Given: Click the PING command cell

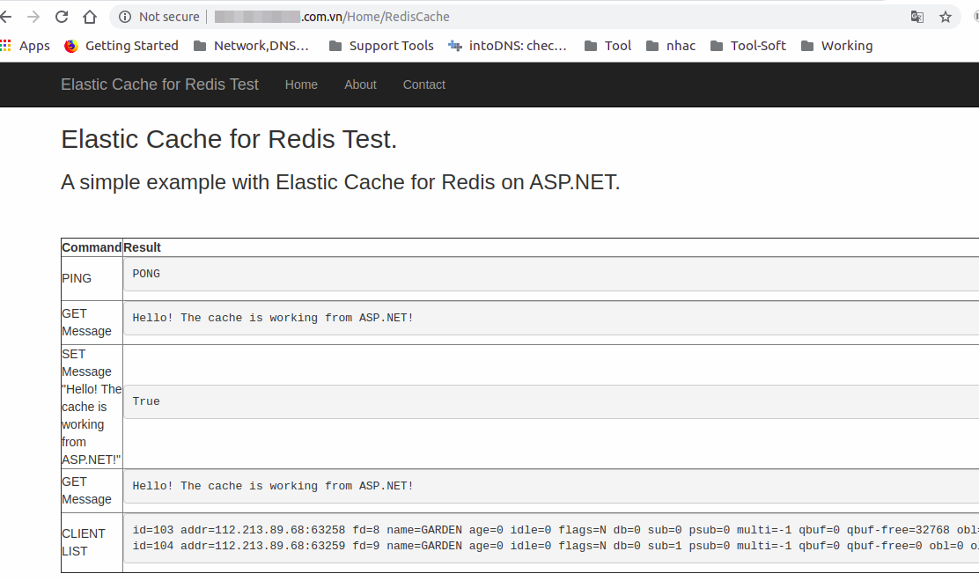Looking at the screenshot, I should tap(92, 278).
